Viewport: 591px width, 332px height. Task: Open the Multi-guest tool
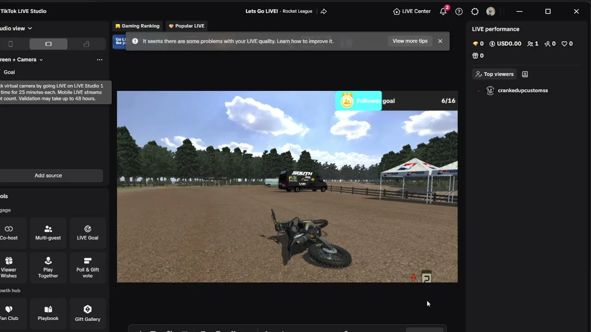48,233
